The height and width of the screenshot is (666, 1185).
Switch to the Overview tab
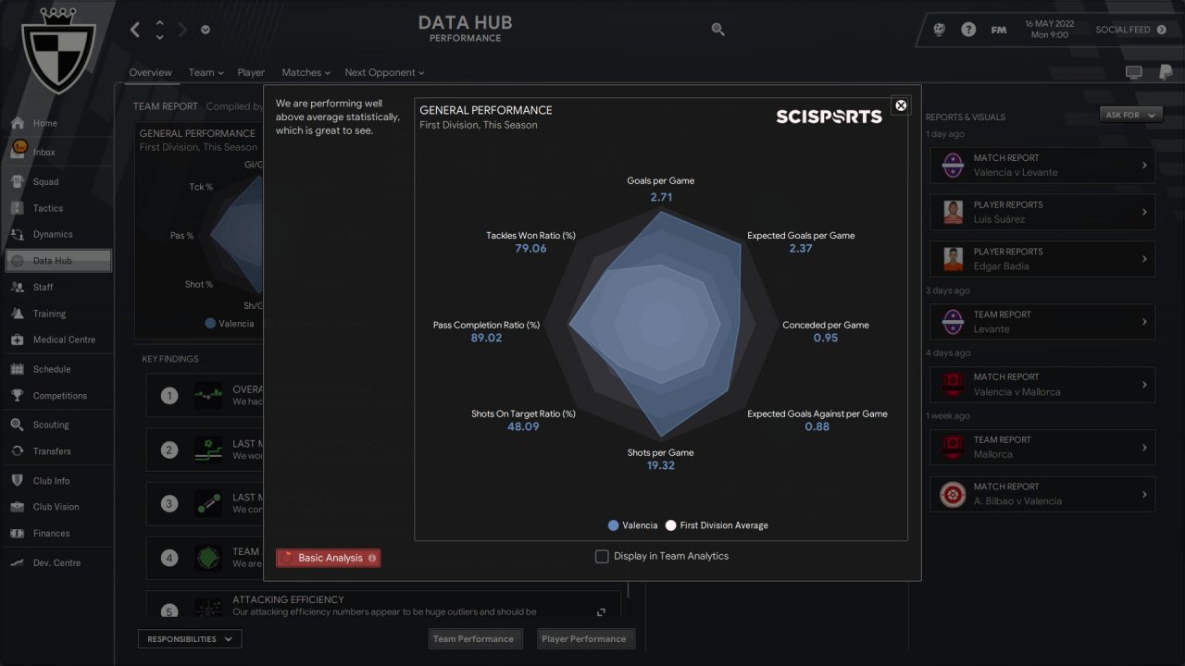click(150, 72)
